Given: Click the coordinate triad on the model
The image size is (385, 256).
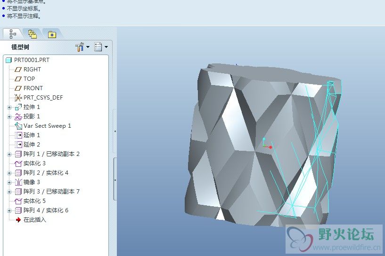Looking at the screenshot, I should coord(267,143).
